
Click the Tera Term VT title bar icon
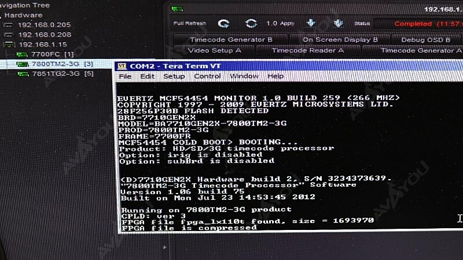122,66
